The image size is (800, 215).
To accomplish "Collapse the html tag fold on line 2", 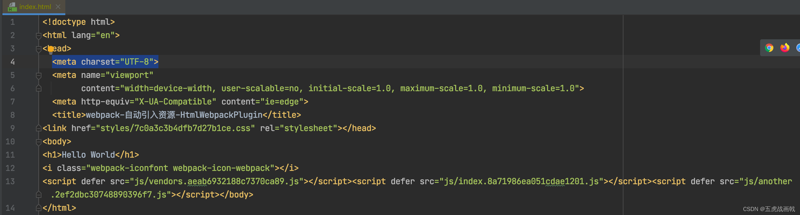I will point(38,36).
